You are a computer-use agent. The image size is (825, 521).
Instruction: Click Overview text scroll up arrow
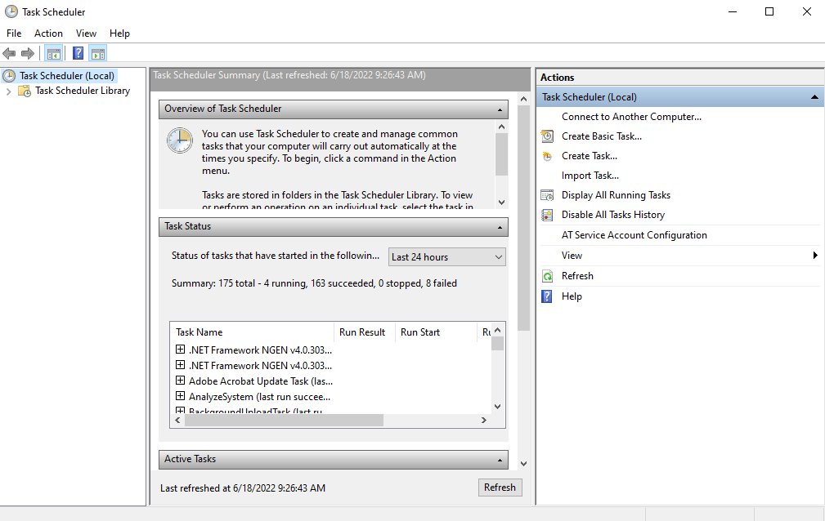click(x=501, y=127)
